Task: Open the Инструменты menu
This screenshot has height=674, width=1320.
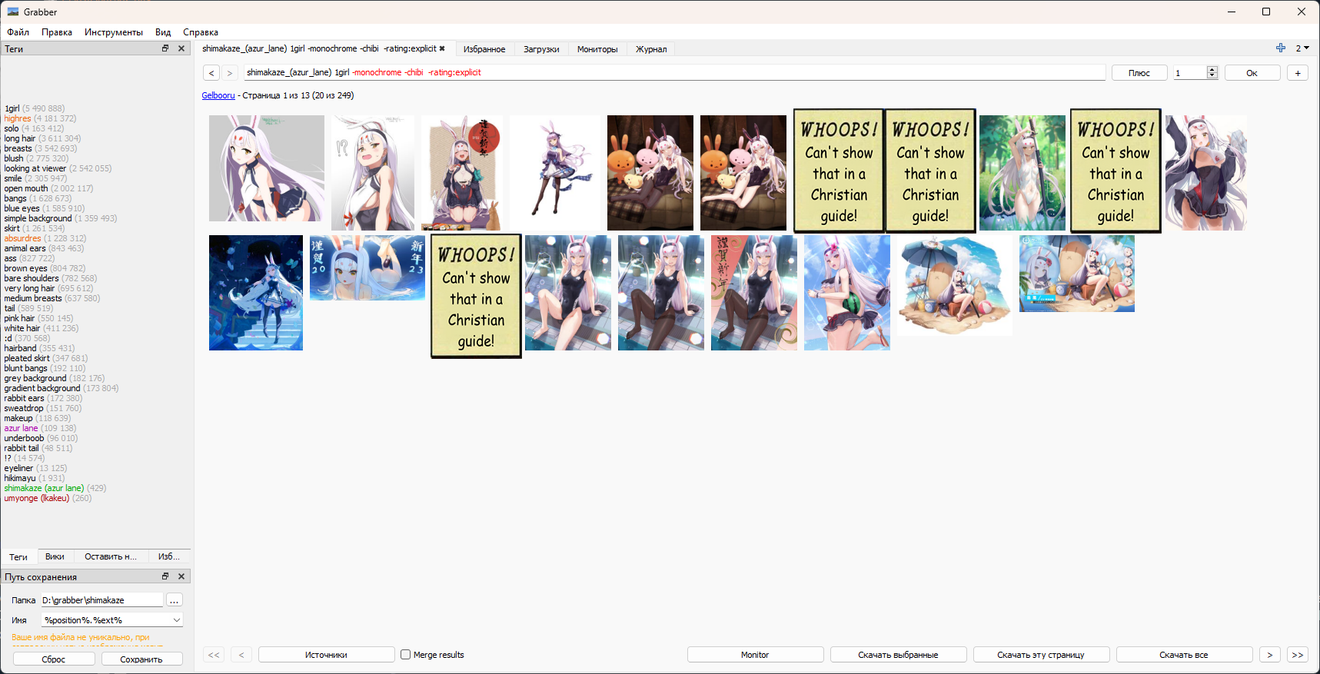Action: coord(114,32)
